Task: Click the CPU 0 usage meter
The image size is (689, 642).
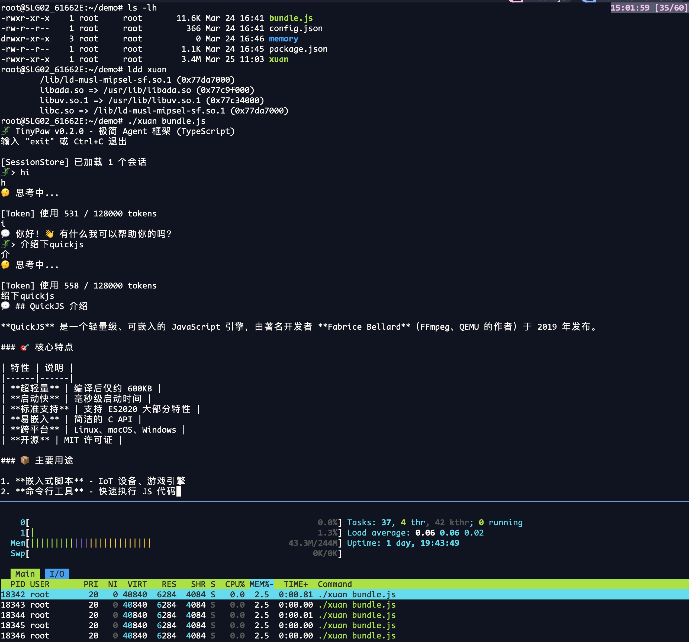Action: [181, 523]
